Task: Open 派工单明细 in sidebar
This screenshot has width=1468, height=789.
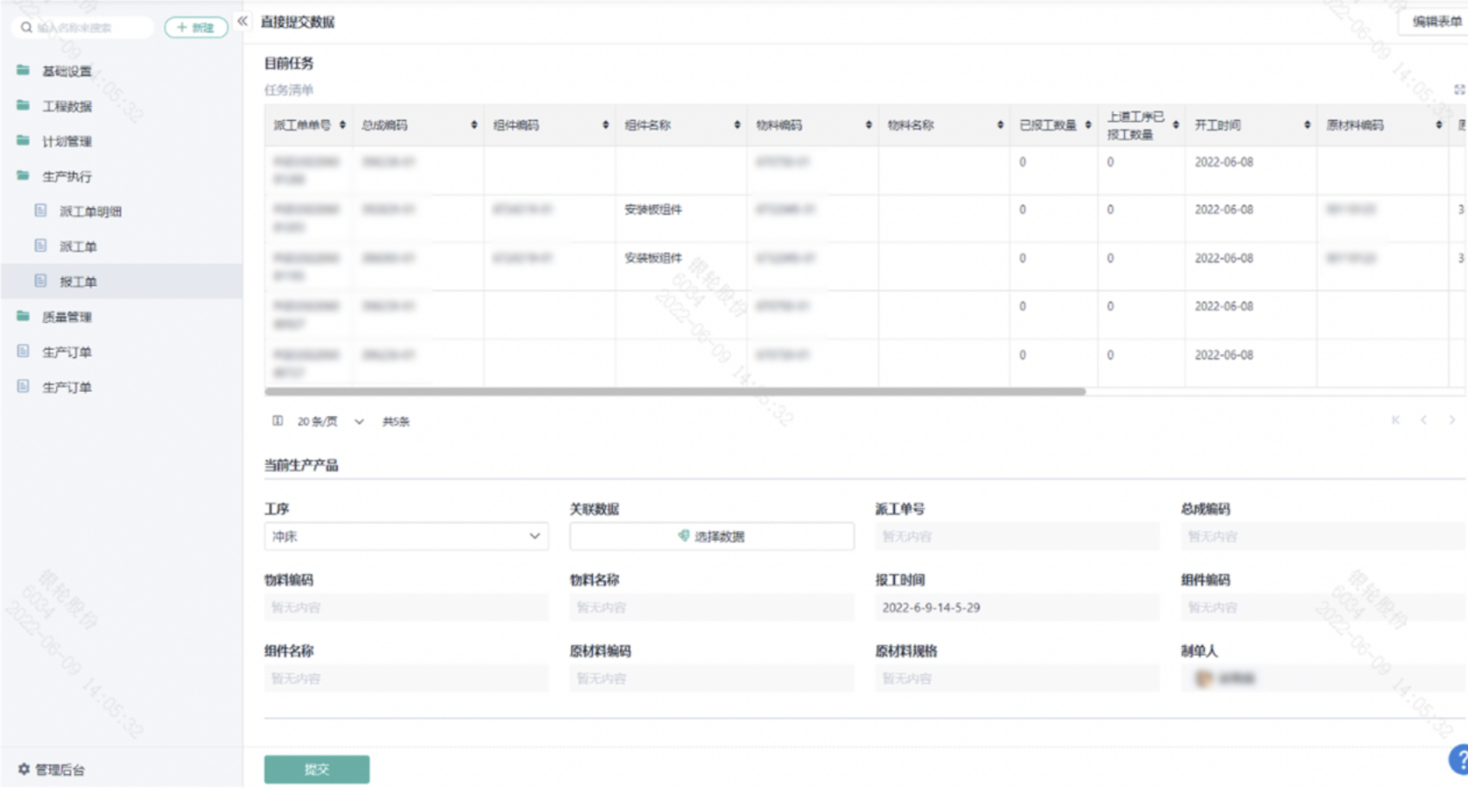Action: [x=90, y=212]
